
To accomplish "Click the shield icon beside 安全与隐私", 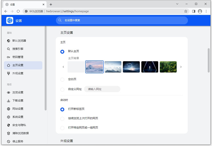I will click(x=8, y=125).
